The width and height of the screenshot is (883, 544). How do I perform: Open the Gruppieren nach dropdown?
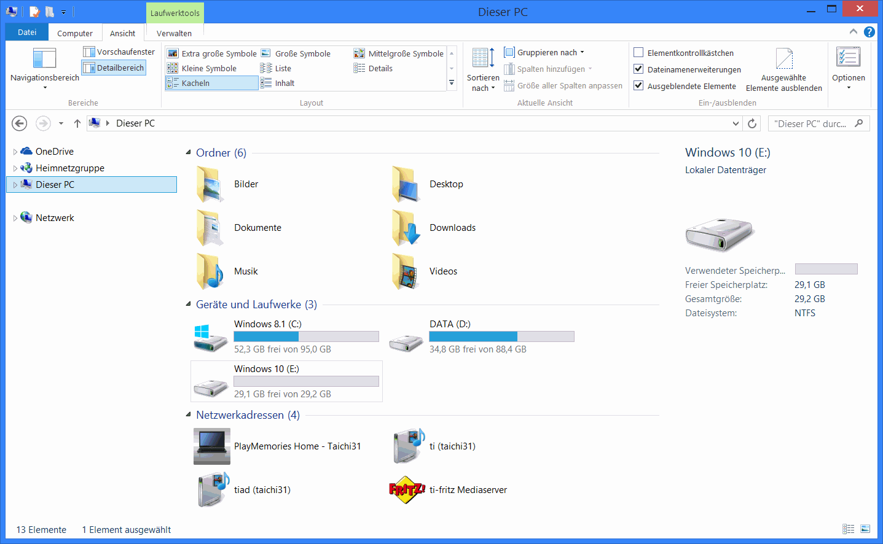pyautogui.click(x=544, y=53)
